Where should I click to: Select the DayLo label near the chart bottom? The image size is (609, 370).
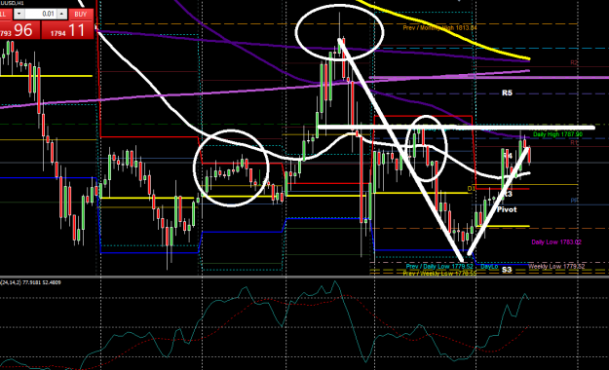[x=489, y=267]
